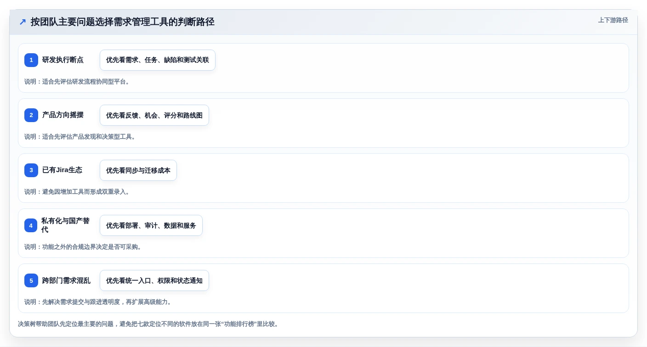This screenshot has height=347, width=647.
Task: Select the 研发执行断点 title
Action: (63, 60)
